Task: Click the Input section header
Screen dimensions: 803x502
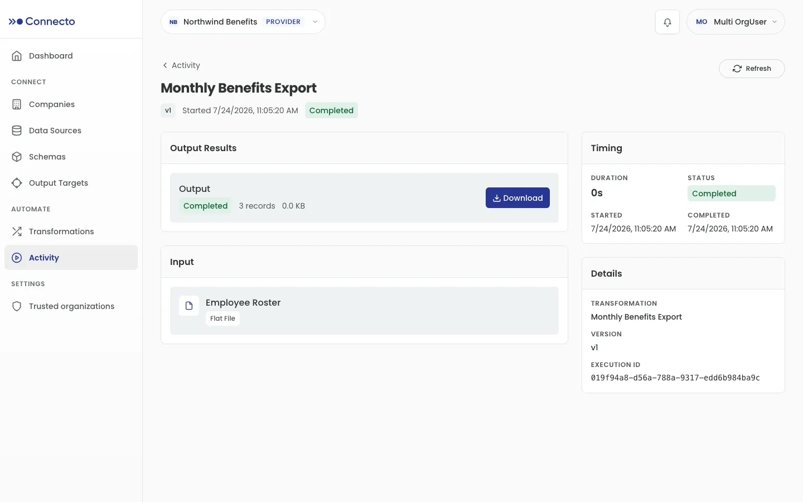Action: pyautogui.click(x=182, y=262)
